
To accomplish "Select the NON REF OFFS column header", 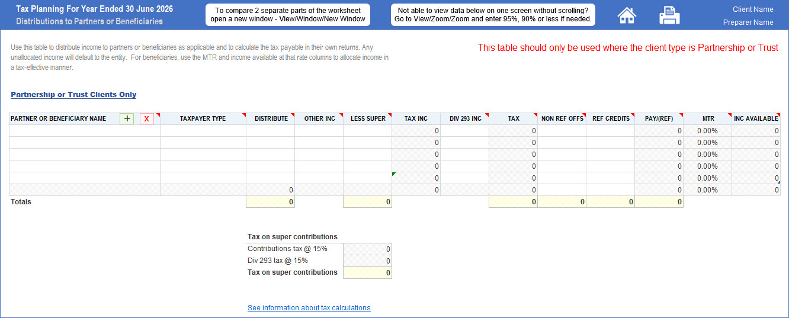I will coord(562,118).
